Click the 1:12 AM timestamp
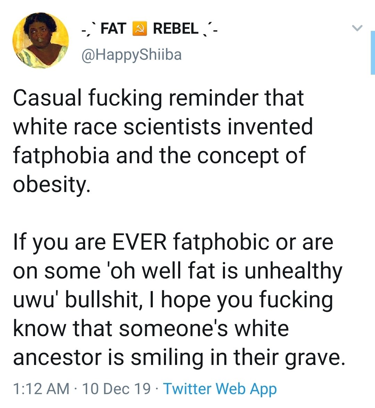This screenshot has height=408, width=375. pos(41,389)
